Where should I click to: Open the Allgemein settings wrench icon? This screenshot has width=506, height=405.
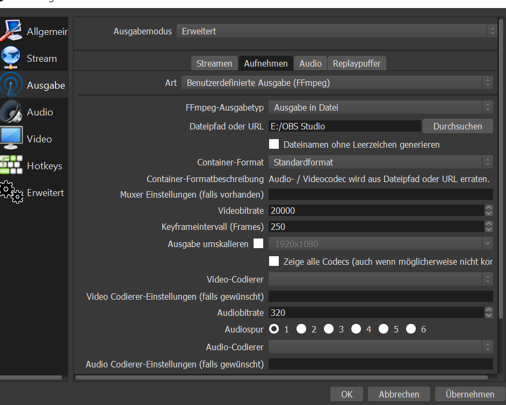[x=12, y=31]
